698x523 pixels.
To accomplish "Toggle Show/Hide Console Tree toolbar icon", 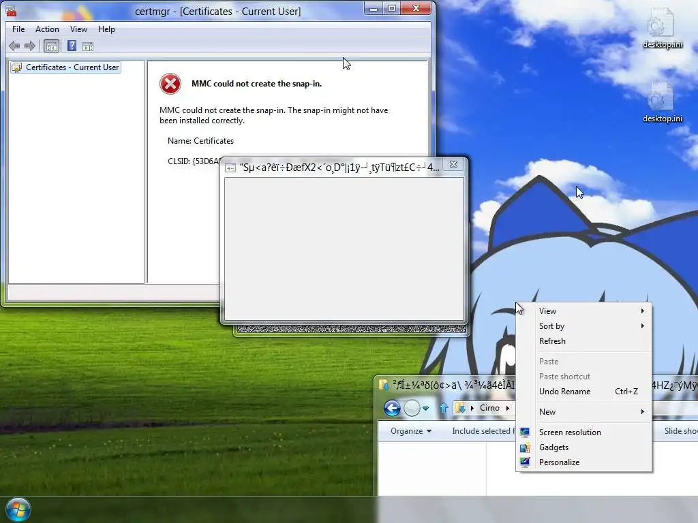I will point(52,46).
